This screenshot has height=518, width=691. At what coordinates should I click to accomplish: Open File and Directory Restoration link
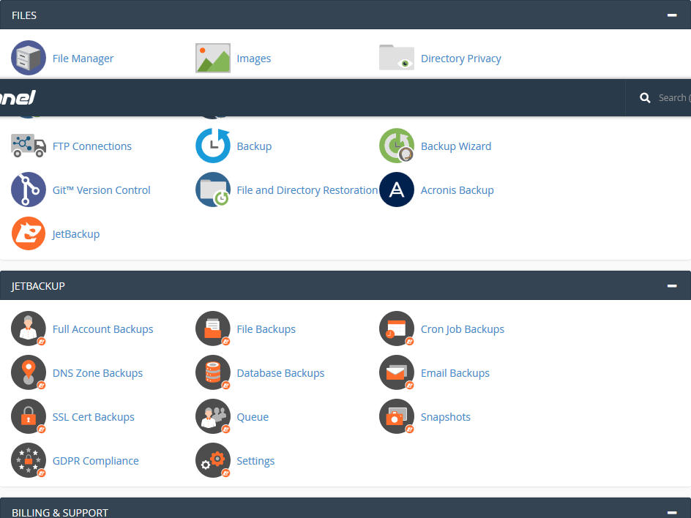pos(307,190)
